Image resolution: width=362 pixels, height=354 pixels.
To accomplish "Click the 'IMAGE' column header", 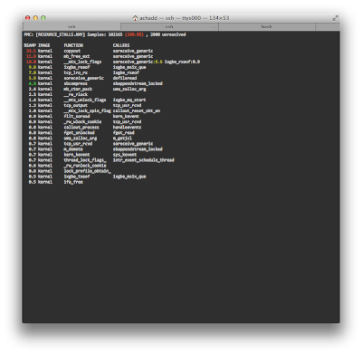I will coord(44,45).
